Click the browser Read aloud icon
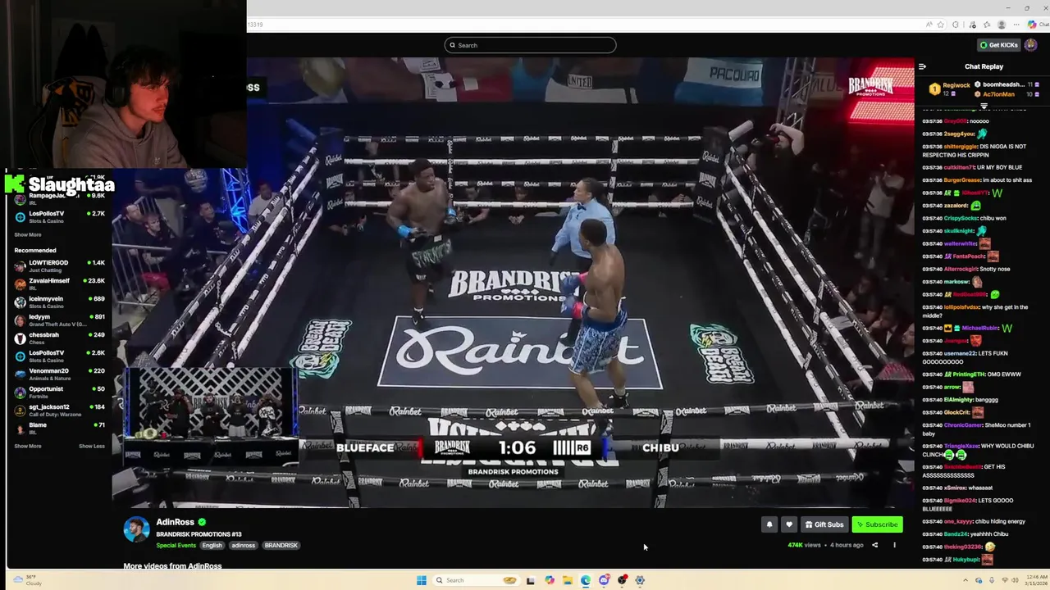1050x590 pixels. (929, 25)
